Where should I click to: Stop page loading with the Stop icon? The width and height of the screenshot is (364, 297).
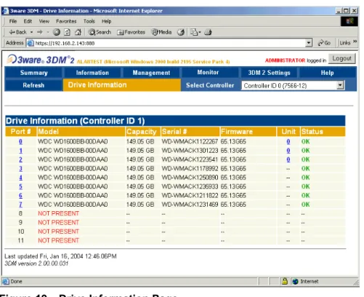tap(57, 32)
